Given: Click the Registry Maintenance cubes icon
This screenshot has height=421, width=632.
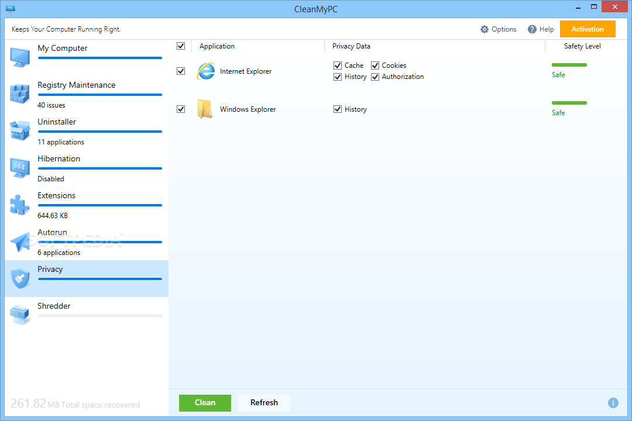Looking at the screenshot, I should (20, 94).
